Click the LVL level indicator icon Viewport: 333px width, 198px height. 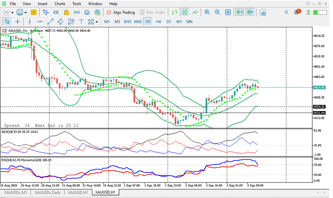coord(308,13)
